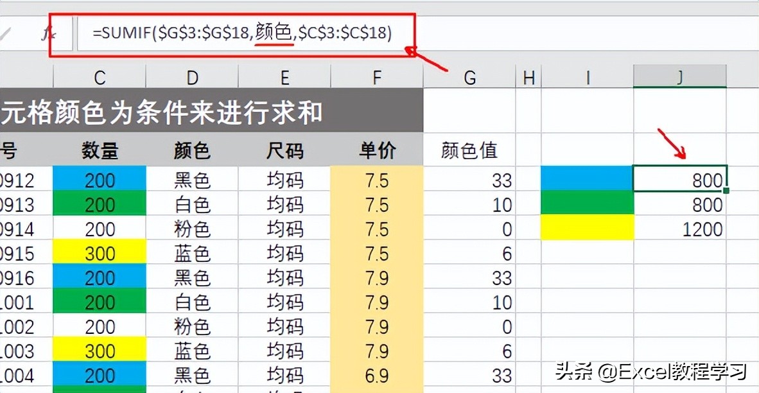Viewport: 759px width, 393px height.
Task: Click the fx Insert Function icon
Action: pyautogui.click(x=48, y=34)
